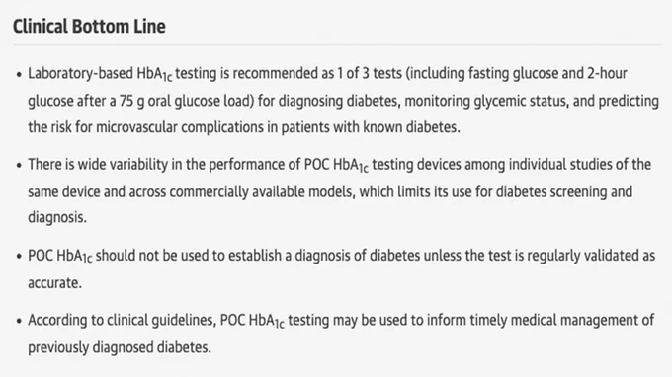Click the "Clinical Bottom Line" heading

pos(89,27)
